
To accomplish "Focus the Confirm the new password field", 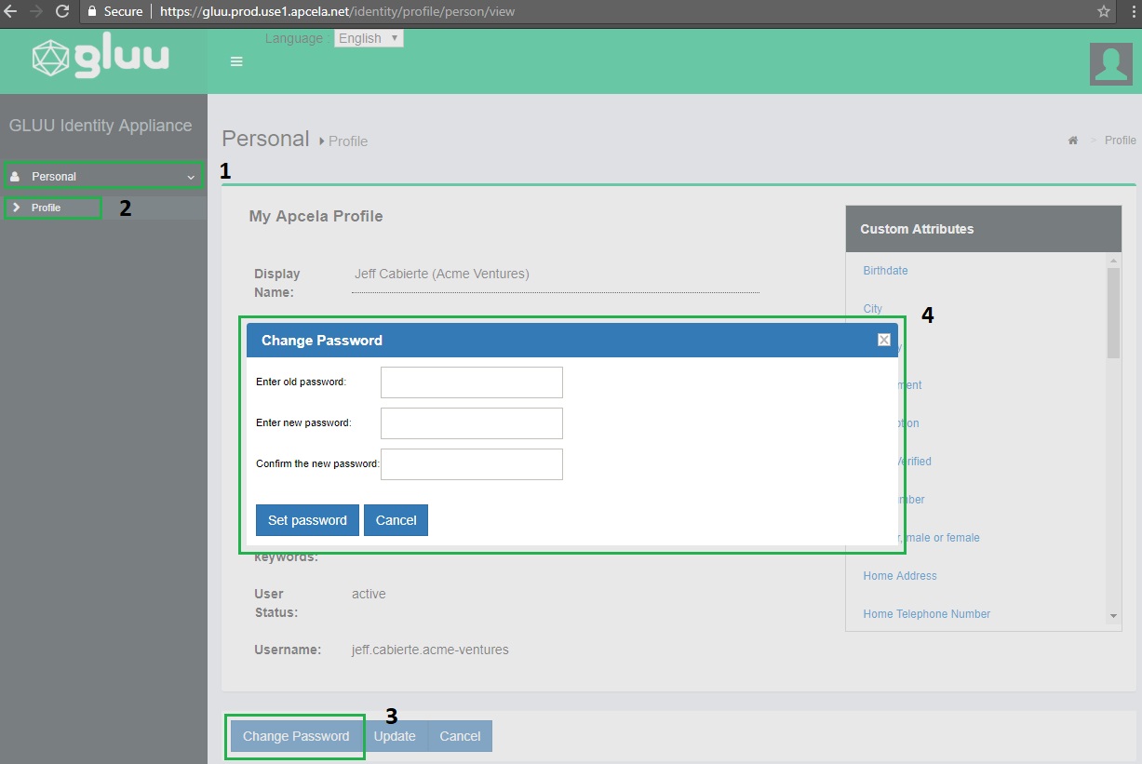I will tap(472, 464).
